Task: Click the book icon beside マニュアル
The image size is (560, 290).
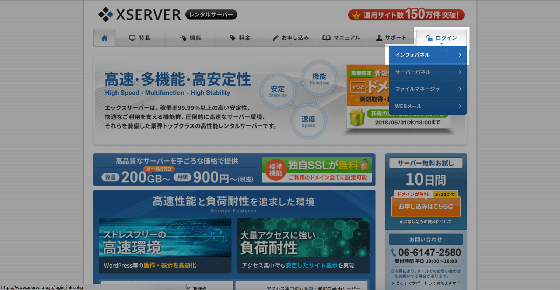Action: coord(327,38)
